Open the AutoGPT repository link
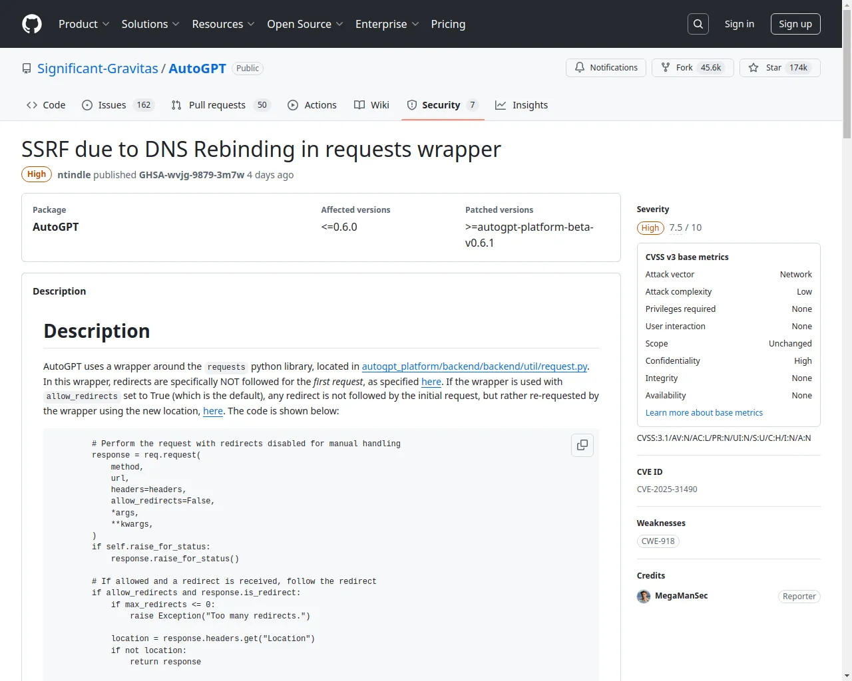852x681 pixels. point(198,68)
